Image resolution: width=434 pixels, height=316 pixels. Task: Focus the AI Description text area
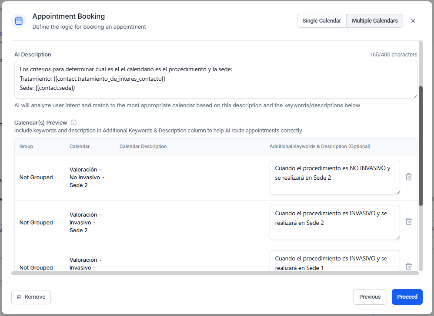pyautogui.click(x=215, y=79)
